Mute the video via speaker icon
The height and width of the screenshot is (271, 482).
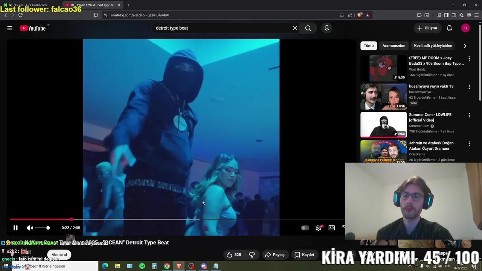[x=30, y=228]
